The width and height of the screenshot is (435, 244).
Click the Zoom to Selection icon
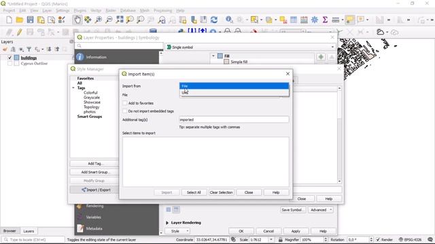tap(130, 20)
